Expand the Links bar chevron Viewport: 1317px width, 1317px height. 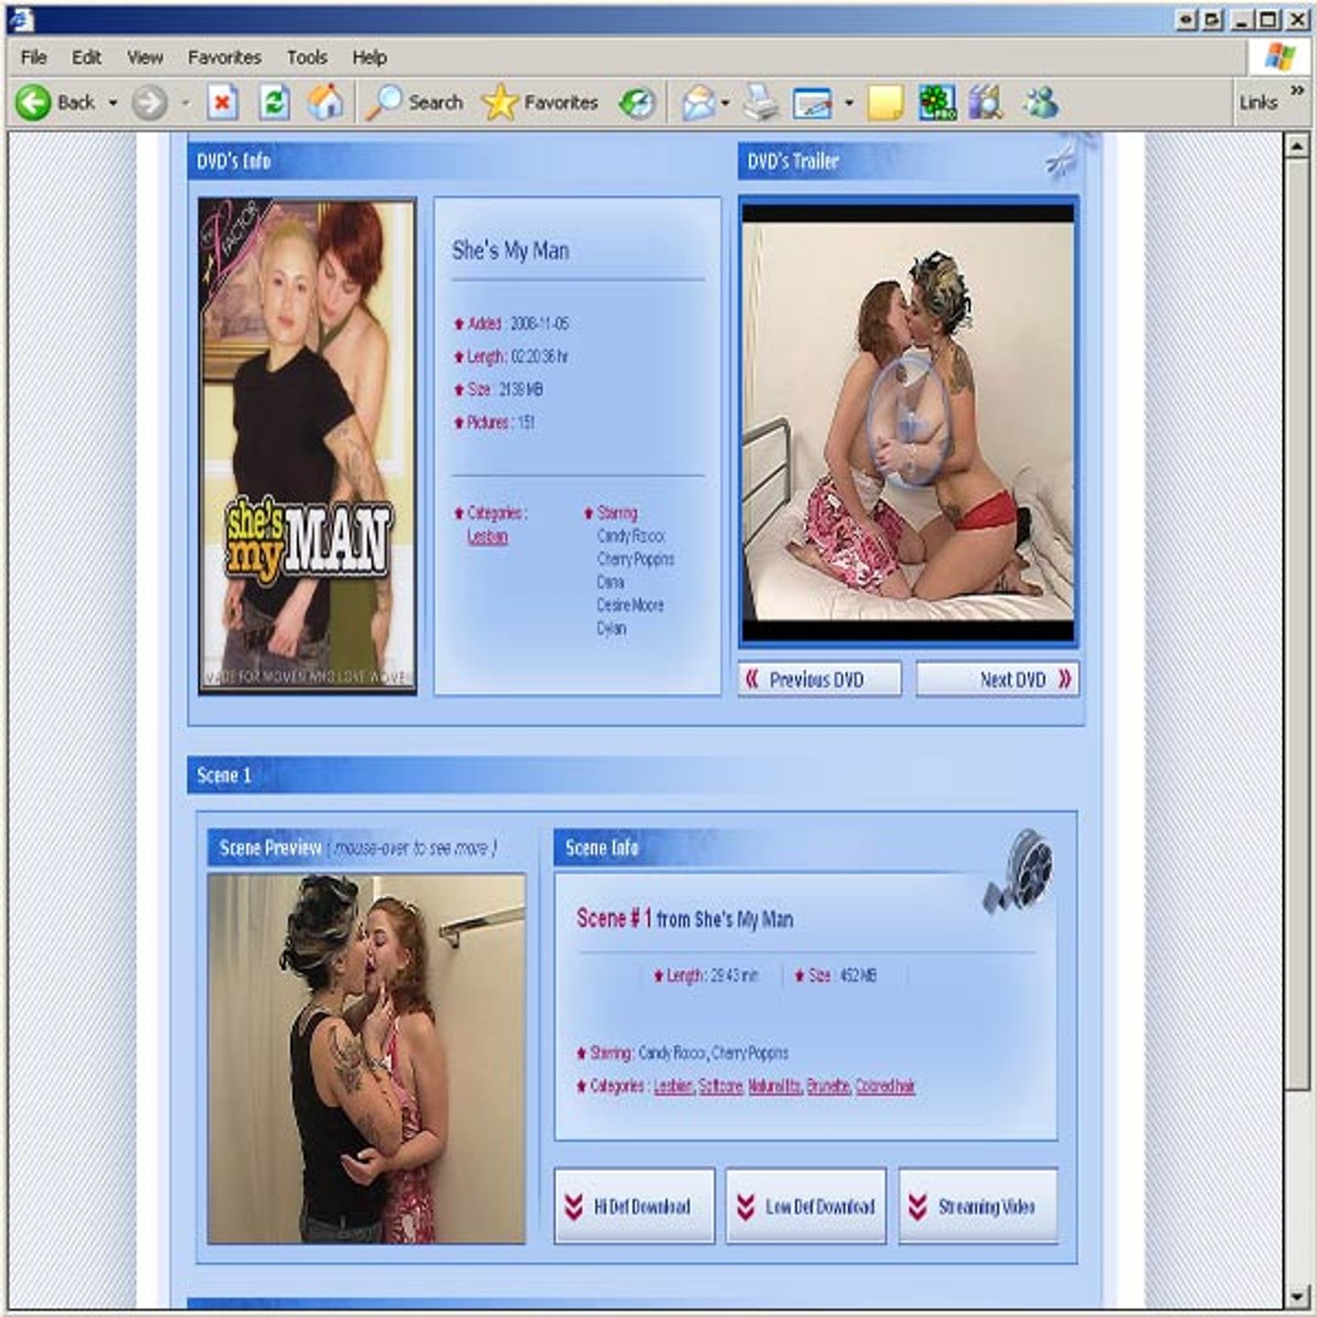[x=1297, y=90]
